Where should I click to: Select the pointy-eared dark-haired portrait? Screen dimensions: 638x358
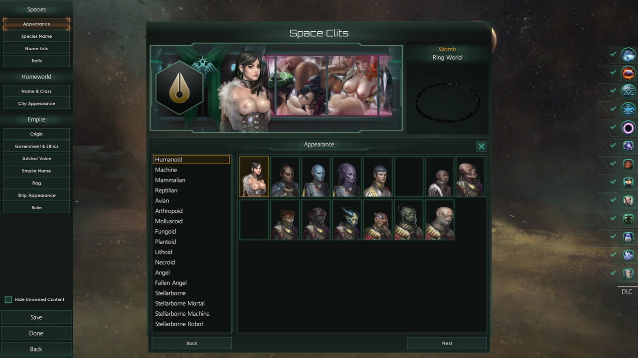click(x=378, y=177)
